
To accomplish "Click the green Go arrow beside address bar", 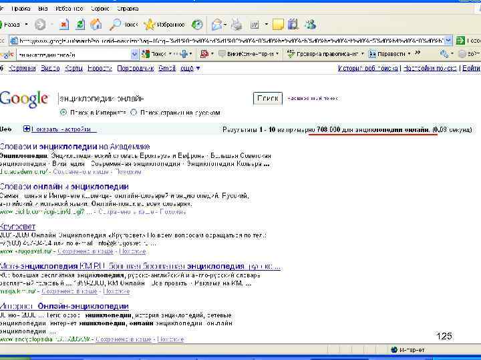I will coord(460,40).
